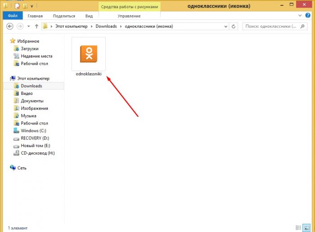
Task: Switch to details list view
Action: 299,228
